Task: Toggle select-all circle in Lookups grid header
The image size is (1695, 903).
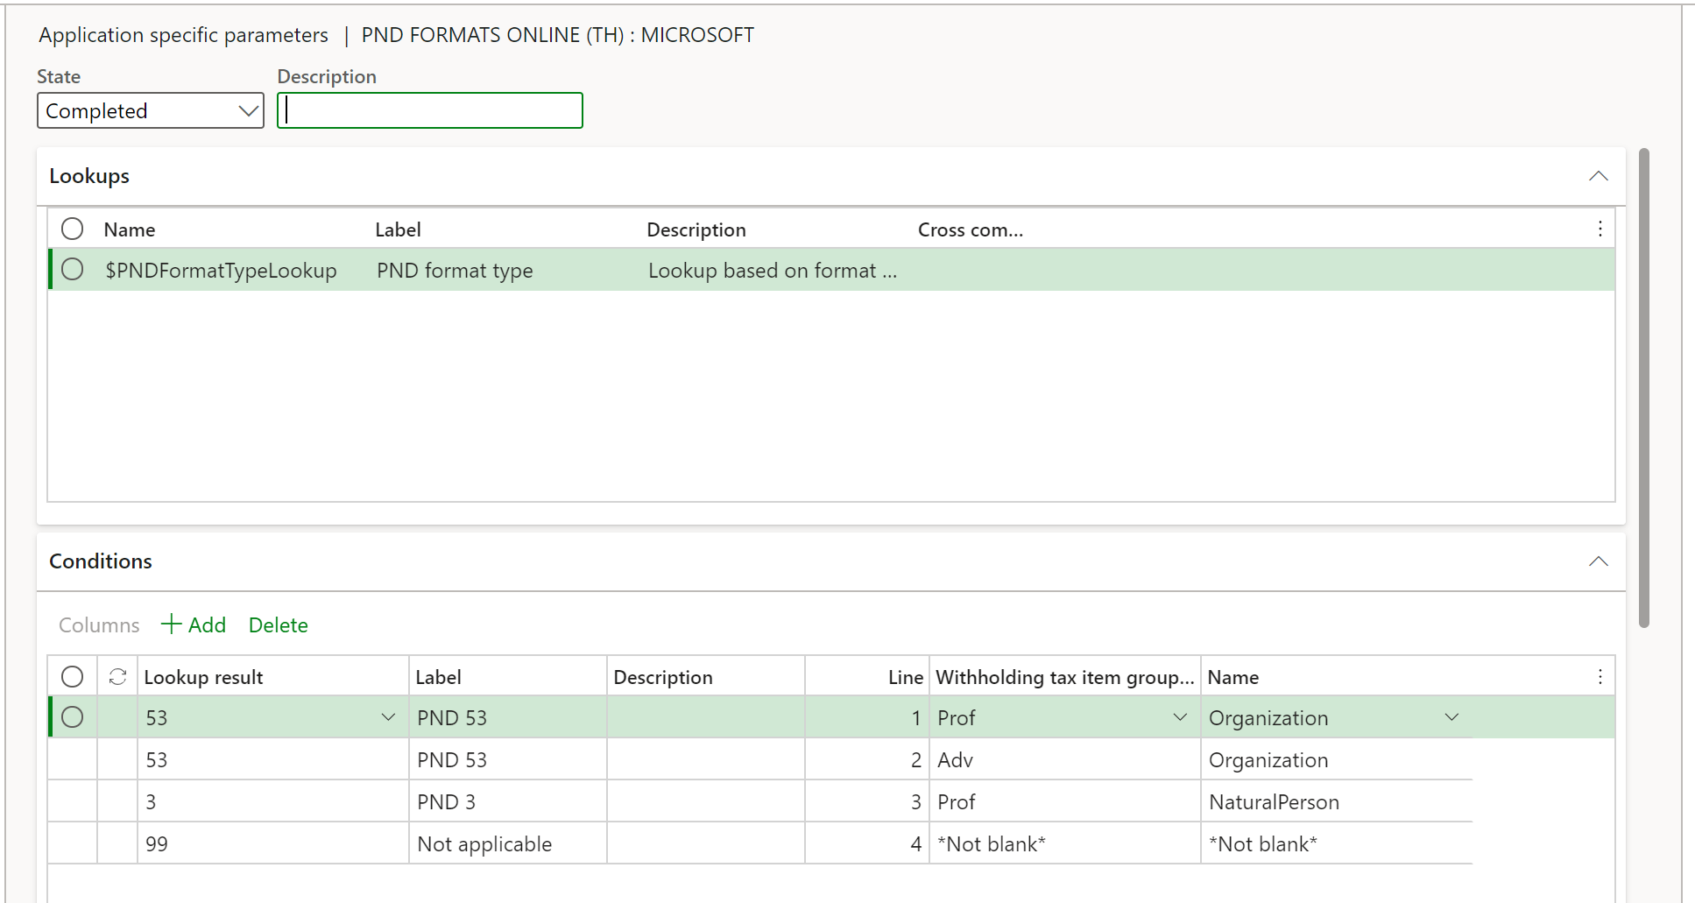Action: click(x=73, y=229)
